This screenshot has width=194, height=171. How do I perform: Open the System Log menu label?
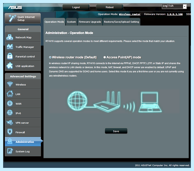click(23, 152)
